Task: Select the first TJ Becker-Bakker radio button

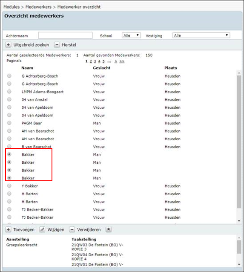Action: (x=9, y=209)
